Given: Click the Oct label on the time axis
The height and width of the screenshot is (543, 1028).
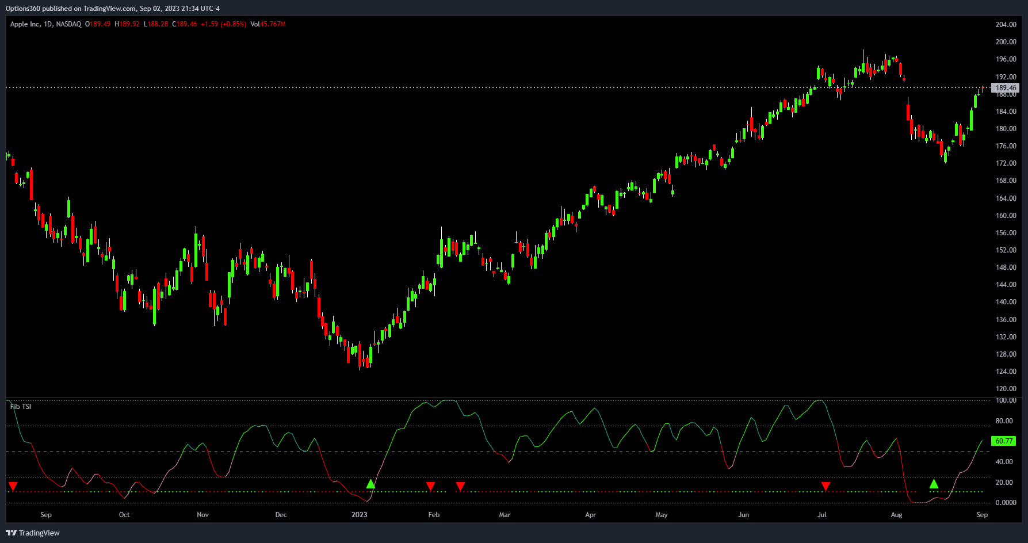Looking at the screenshot, I should [x=124, y=515].
